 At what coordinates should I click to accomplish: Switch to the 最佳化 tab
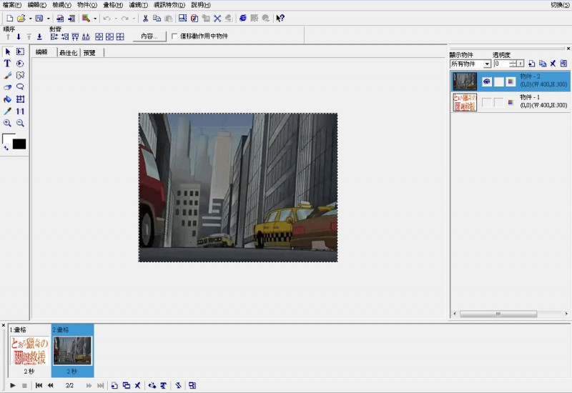coord(68,53)
